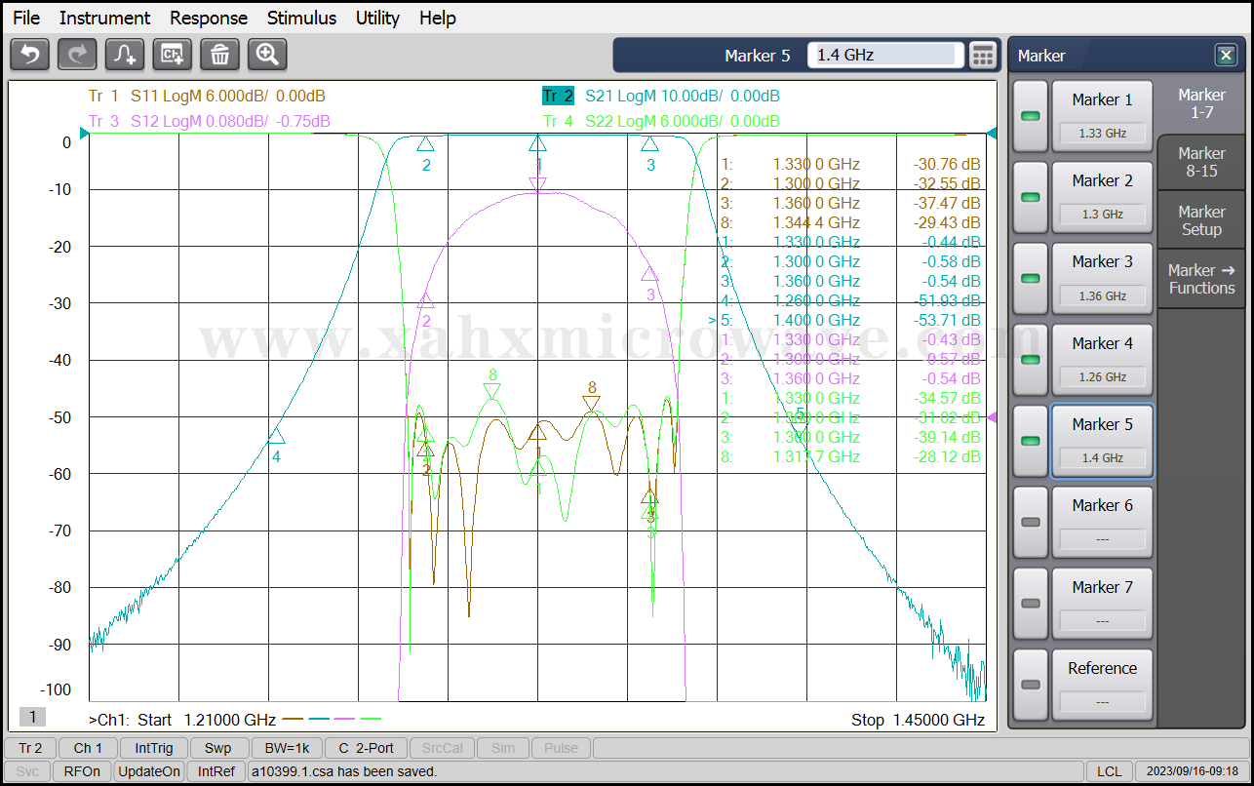Click the Delete trash can icon

click(x=219, y=55)
